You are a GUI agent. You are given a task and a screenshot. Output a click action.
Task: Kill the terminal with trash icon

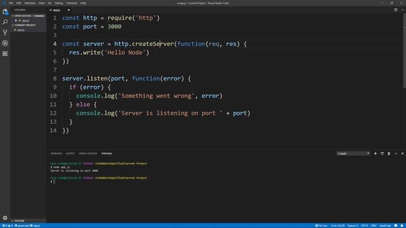389,153
